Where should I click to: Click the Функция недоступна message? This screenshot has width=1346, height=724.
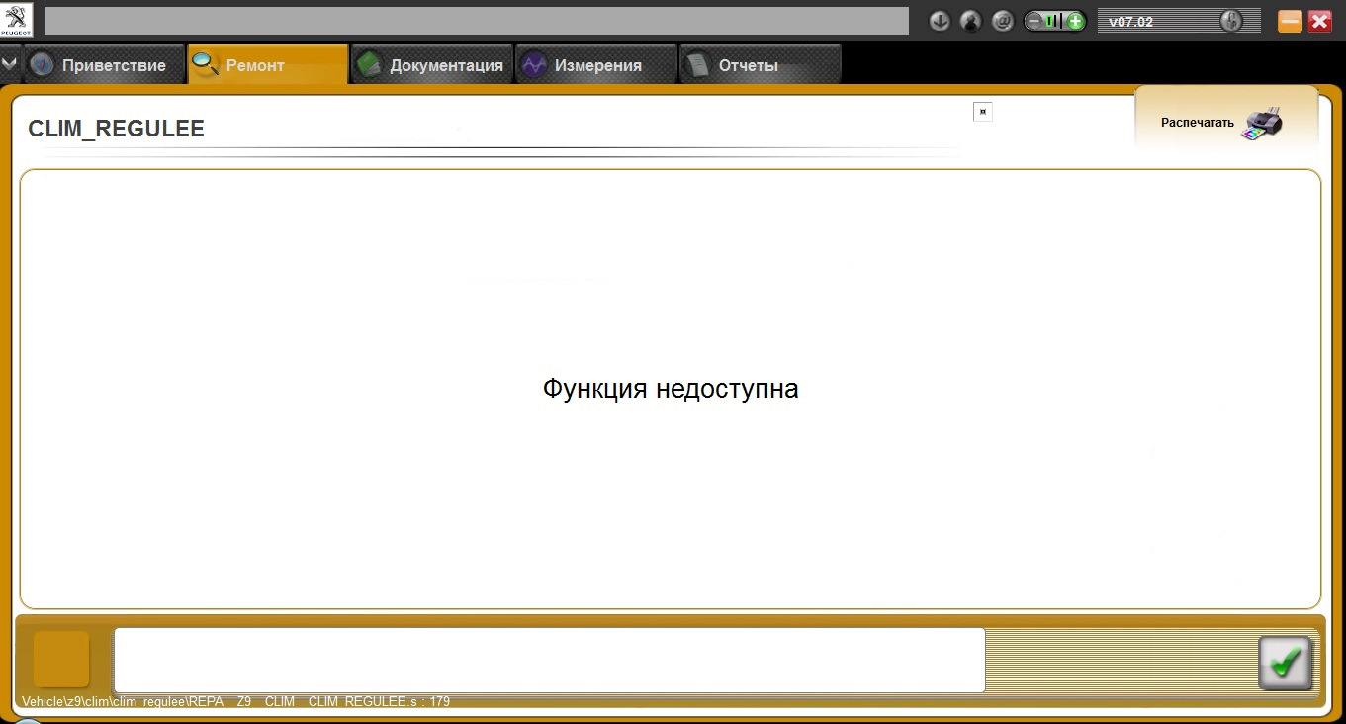671,389
